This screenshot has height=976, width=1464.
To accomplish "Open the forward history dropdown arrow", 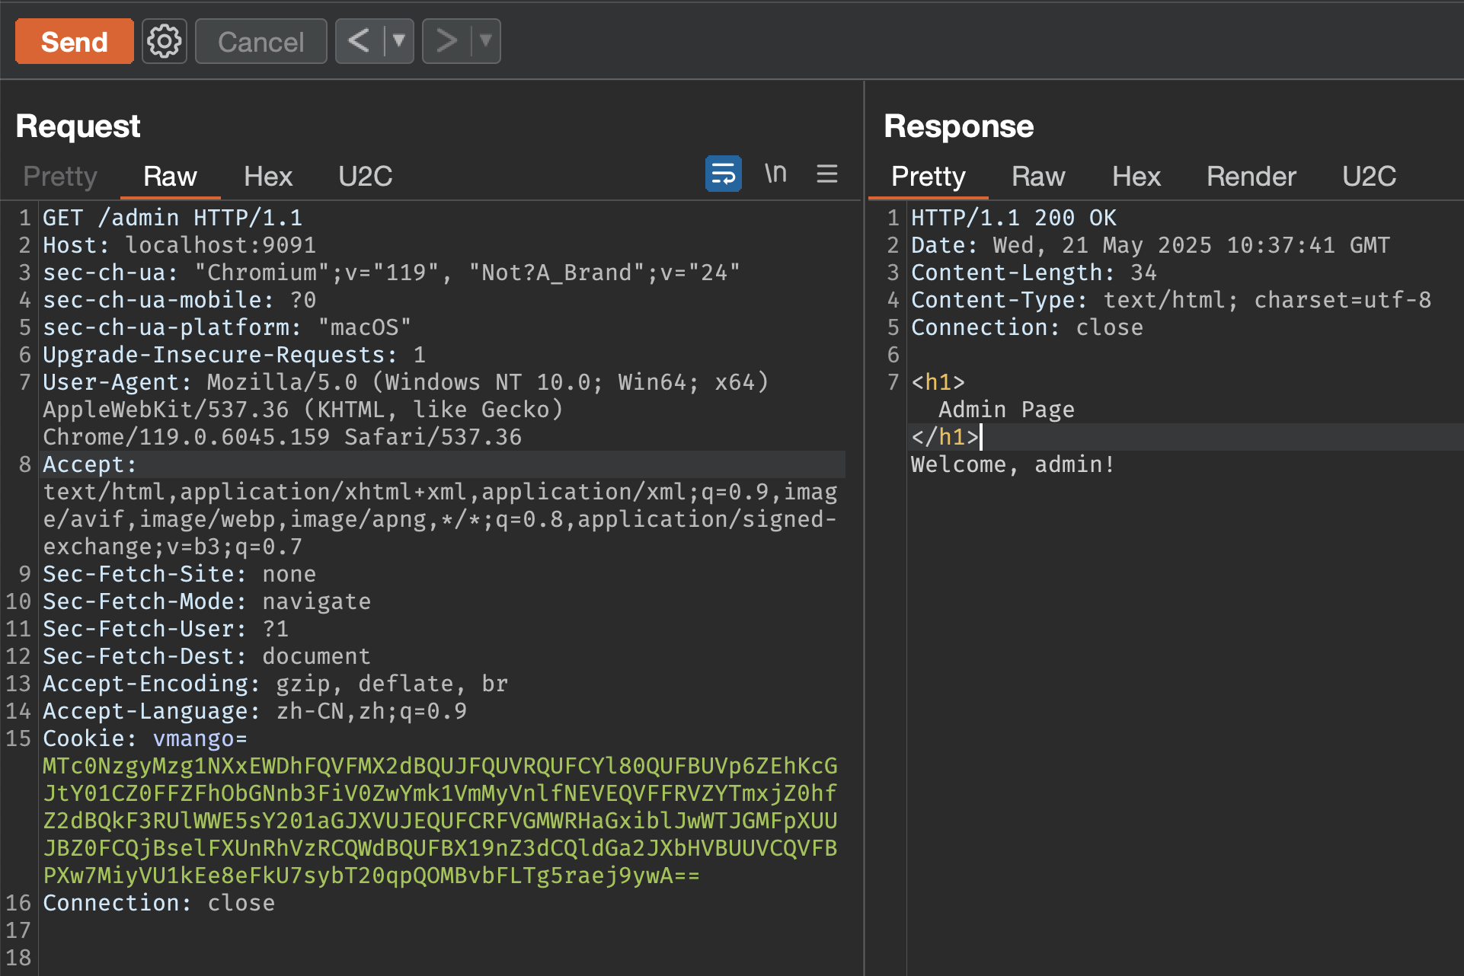I will [x=485, y=41].
